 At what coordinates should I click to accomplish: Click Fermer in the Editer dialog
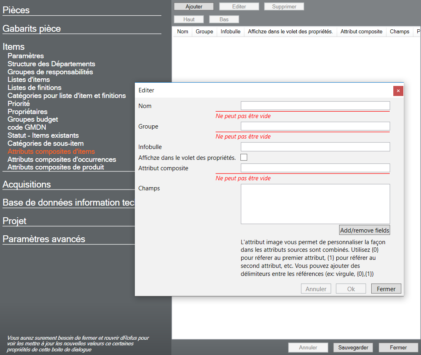(x=386, y=289)
